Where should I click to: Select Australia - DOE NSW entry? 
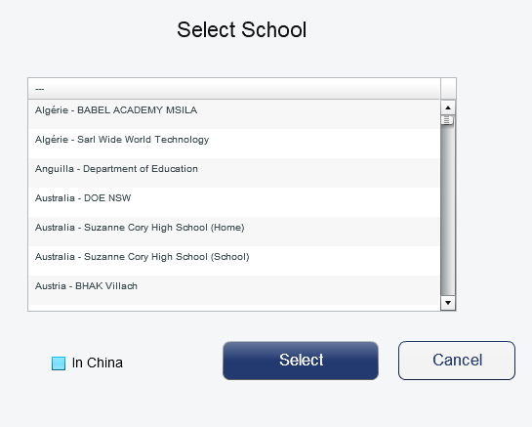234,202
